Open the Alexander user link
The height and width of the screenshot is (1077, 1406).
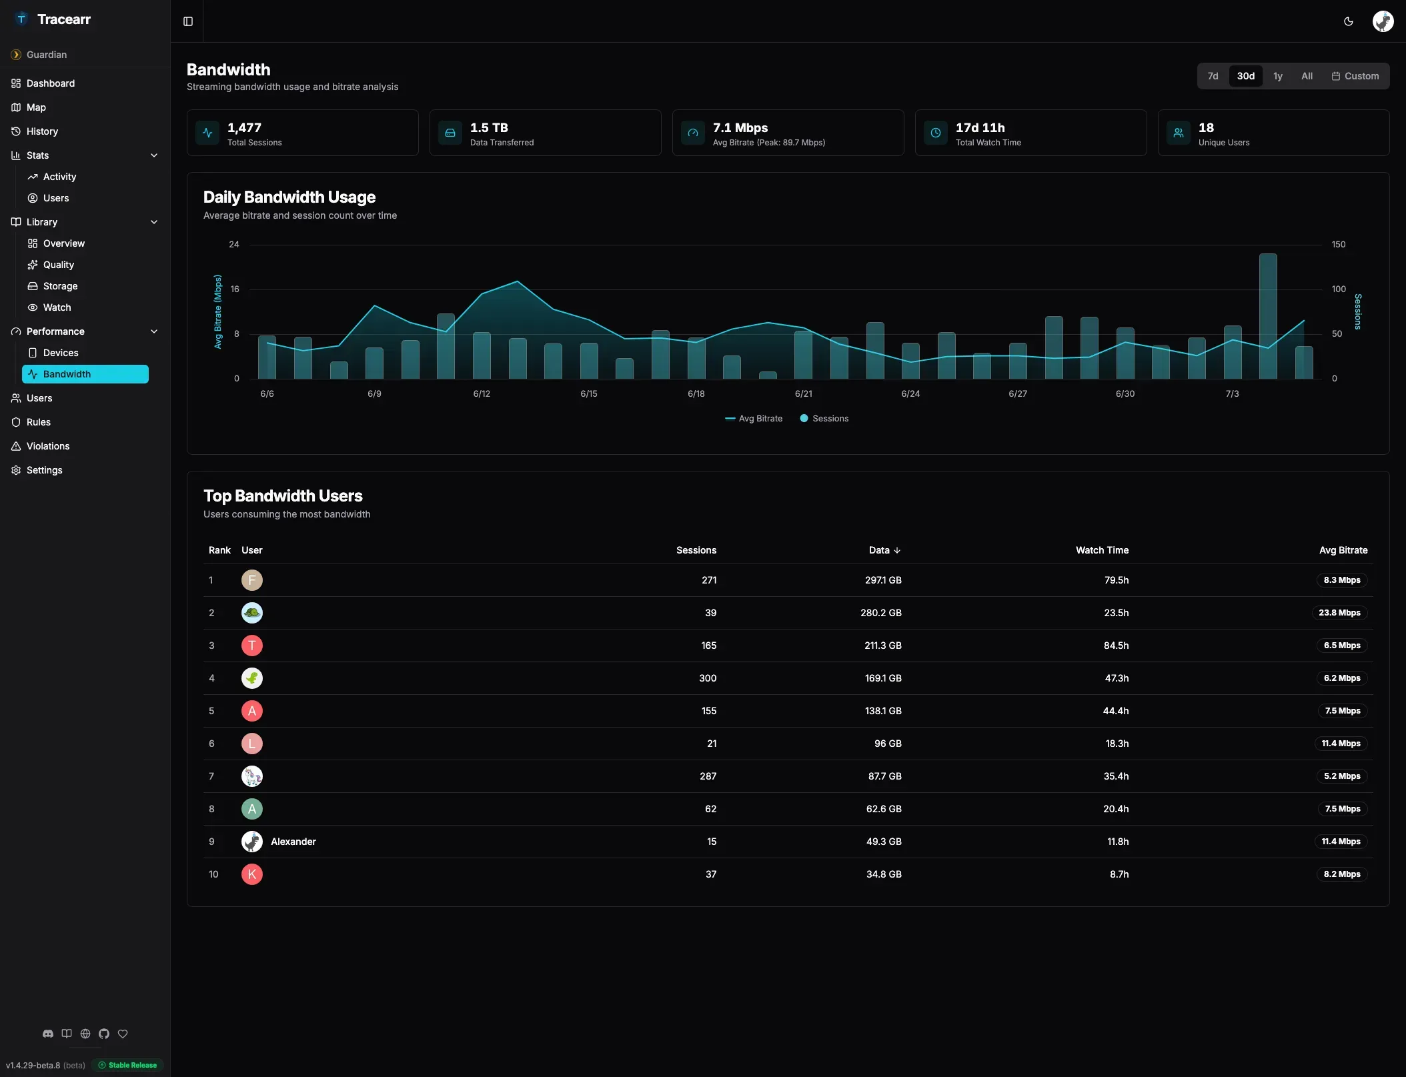pyautogui.click(x=293, y=842)
